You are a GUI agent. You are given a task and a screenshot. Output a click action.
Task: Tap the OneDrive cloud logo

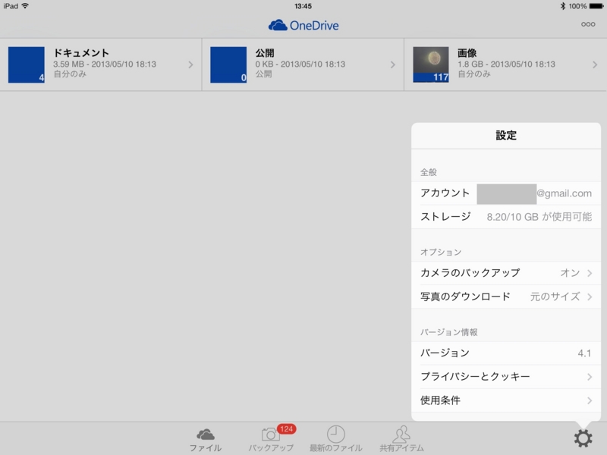click(x=278, y=24)
